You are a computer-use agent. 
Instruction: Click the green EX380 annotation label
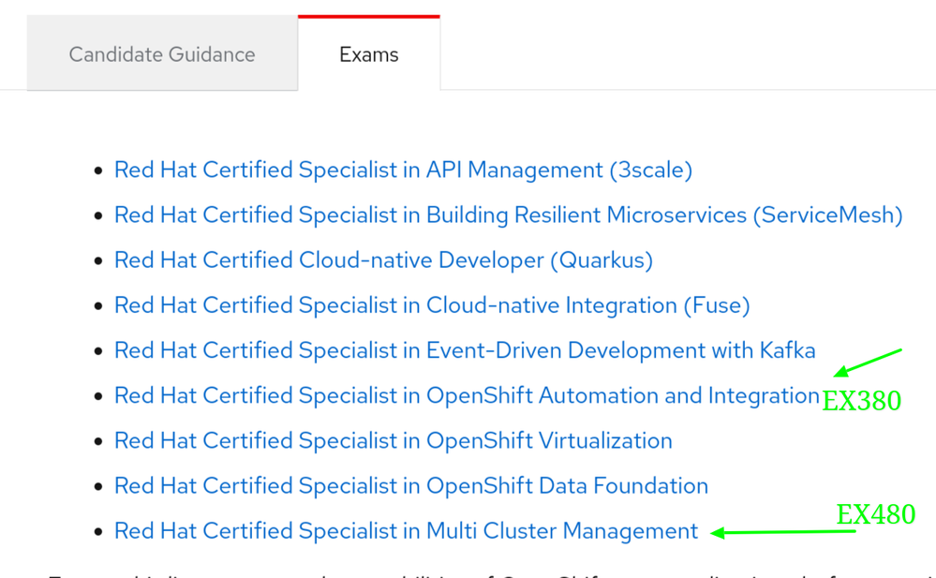861,401
